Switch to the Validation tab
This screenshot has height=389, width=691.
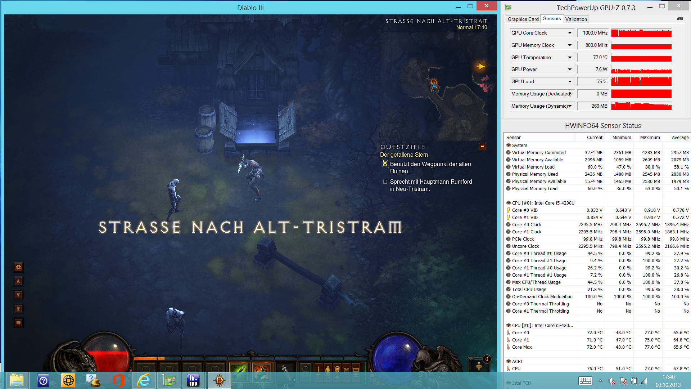point(576,19)
